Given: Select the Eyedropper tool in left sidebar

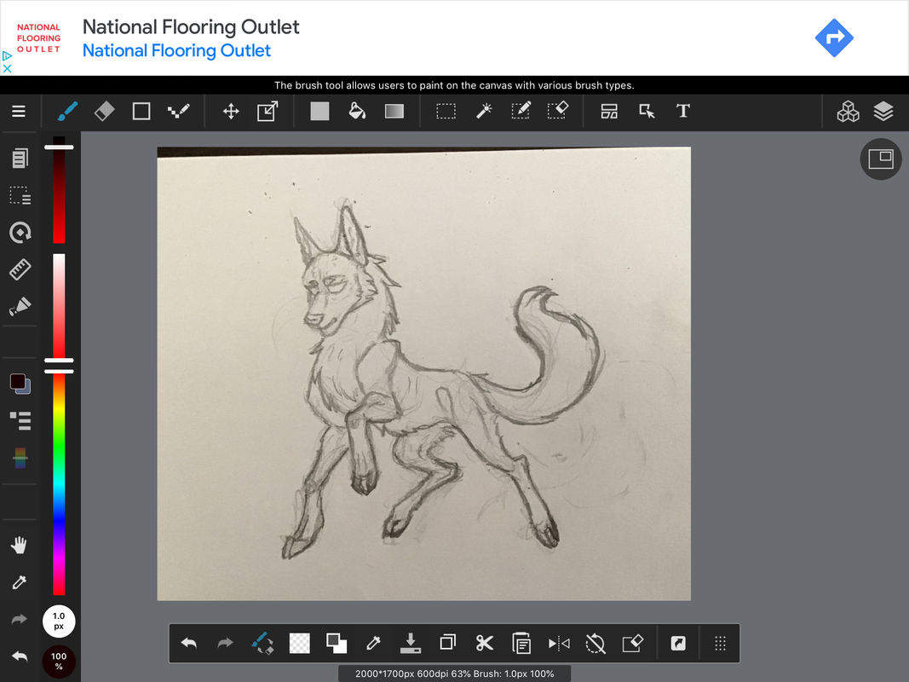Looking at the screenshot, I should (x=19, y=582).
